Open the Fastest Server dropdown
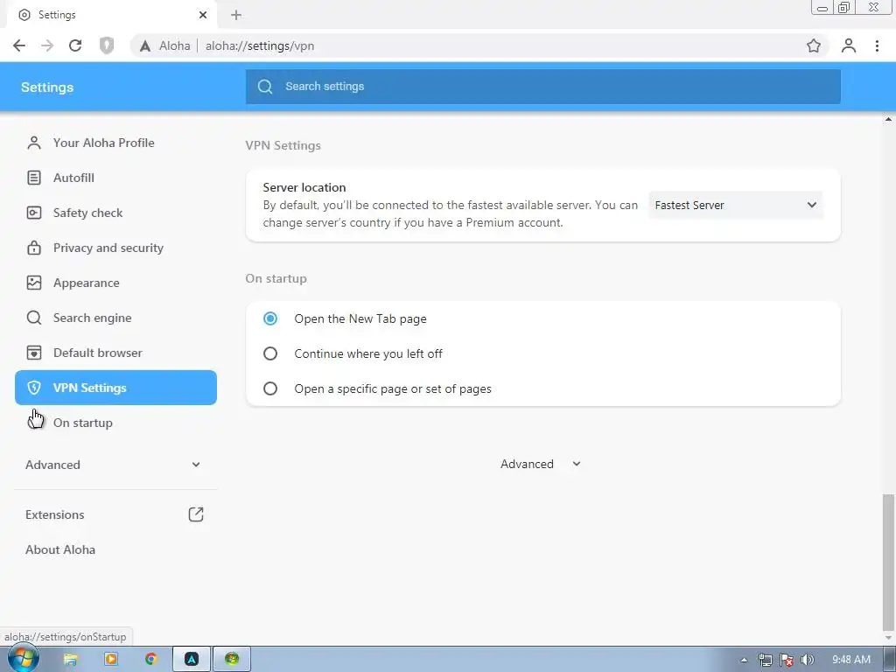 pos(736,205)
